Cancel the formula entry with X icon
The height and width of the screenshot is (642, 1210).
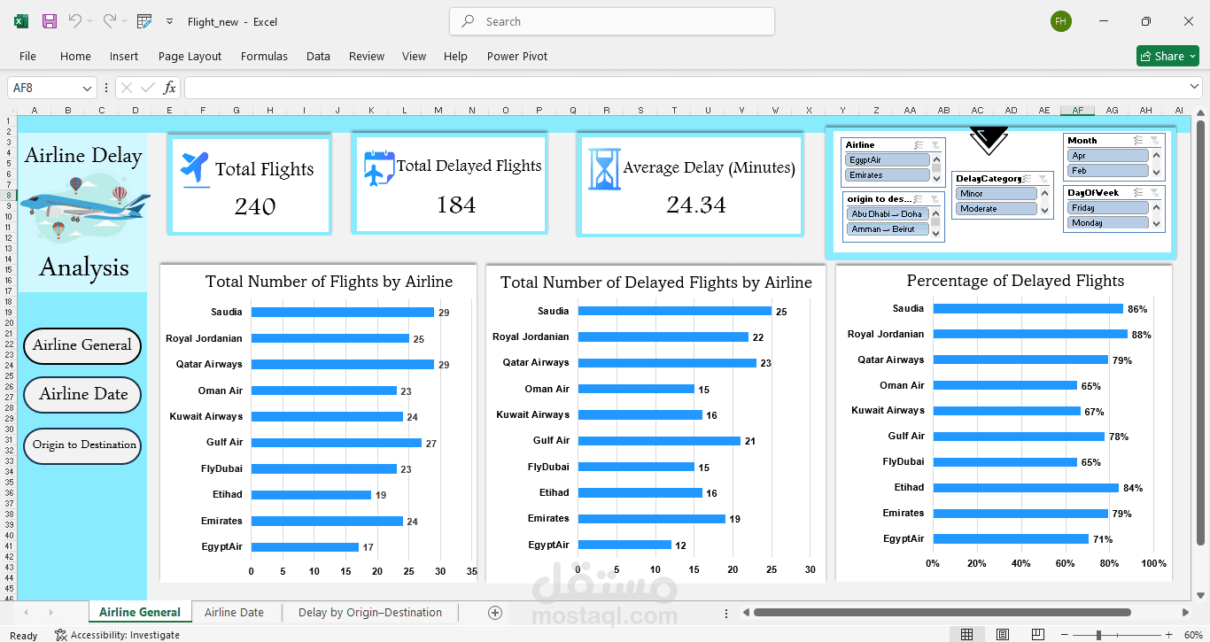click(x=126, y=88)
